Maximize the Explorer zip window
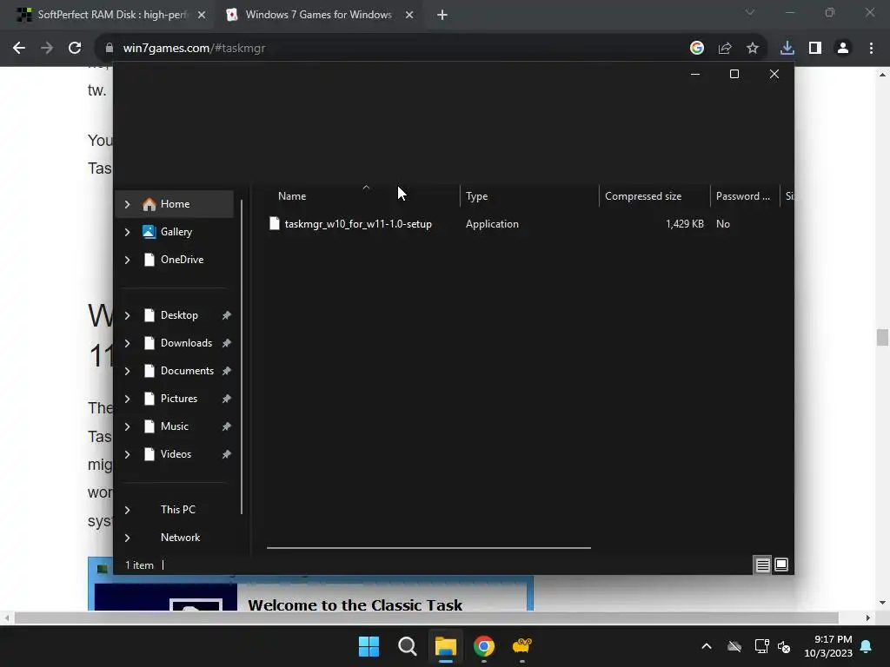Viewport: 890px width, 667px height. point(734,74)
